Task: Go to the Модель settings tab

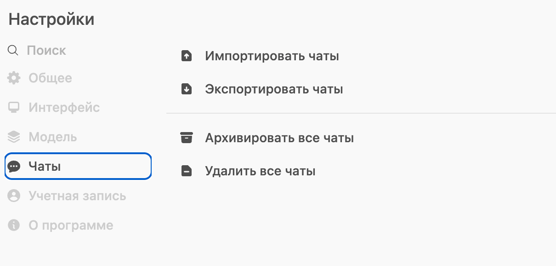Action: point(52,137)
